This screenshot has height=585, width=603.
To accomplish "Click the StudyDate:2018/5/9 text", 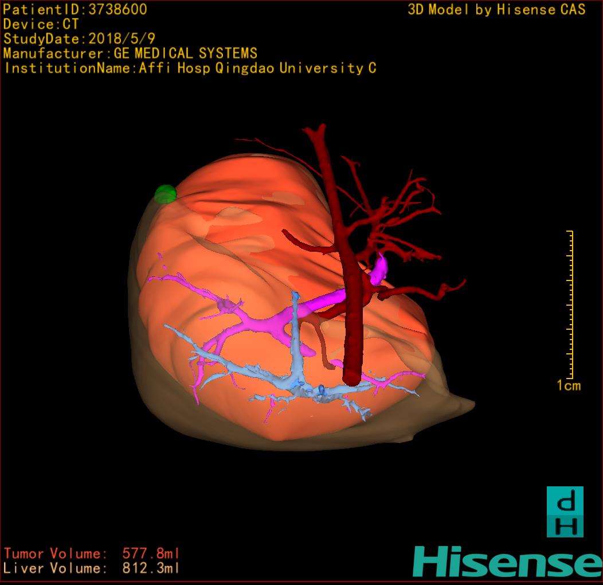I will [79, 38].
